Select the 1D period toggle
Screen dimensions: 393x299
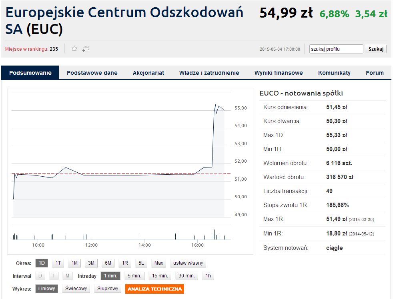pyautogui.click(x=42, y=263)
